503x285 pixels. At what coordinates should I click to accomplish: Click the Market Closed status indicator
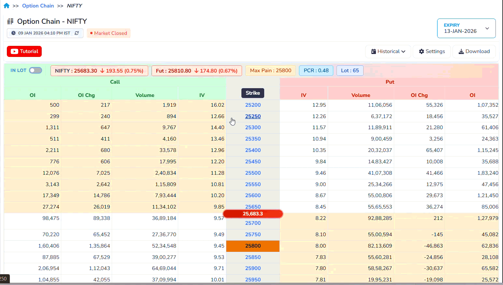click(x=108, y=33)
